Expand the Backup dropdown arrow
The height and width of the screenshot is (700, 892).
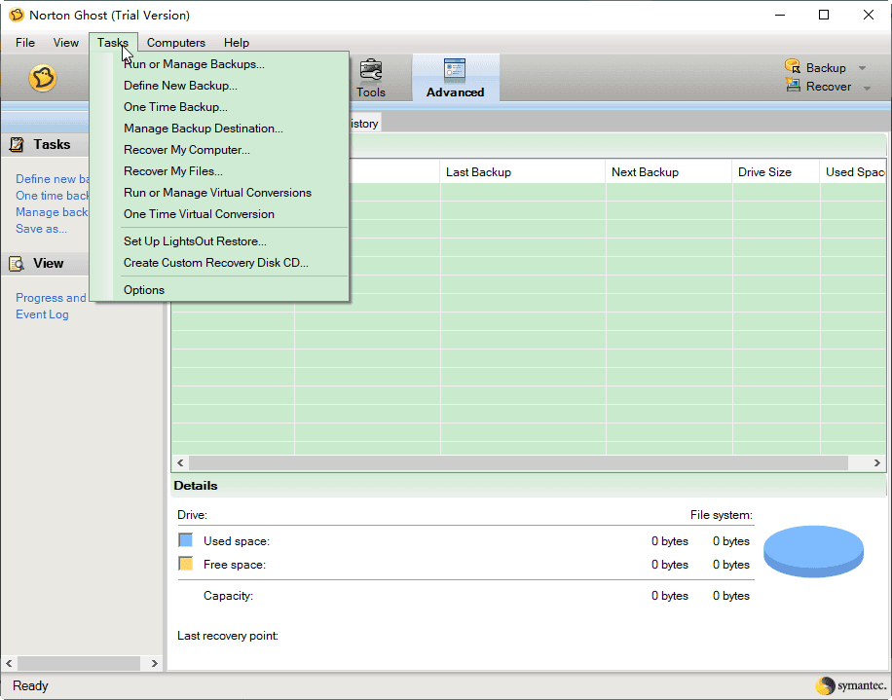[x=862, y=68]
